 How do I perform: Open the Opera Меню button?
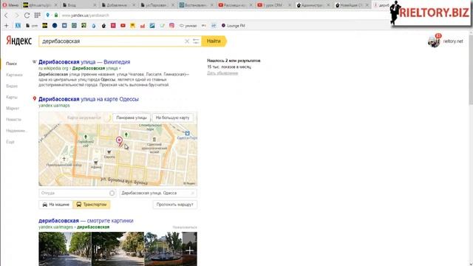(10, 5)
